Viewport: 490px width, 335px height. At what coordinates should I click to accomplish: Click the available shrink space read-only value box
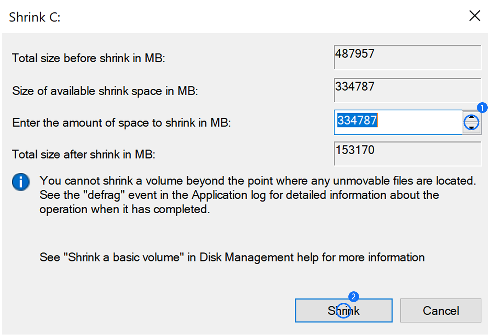[x=407, y=90]
